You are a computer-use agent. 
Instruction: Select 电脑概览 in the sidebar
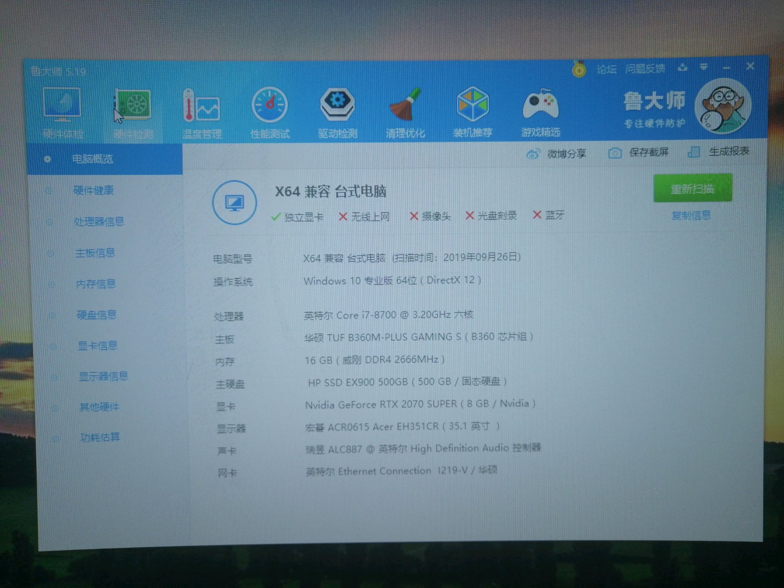pyautogui.click(x=105, y=159)
